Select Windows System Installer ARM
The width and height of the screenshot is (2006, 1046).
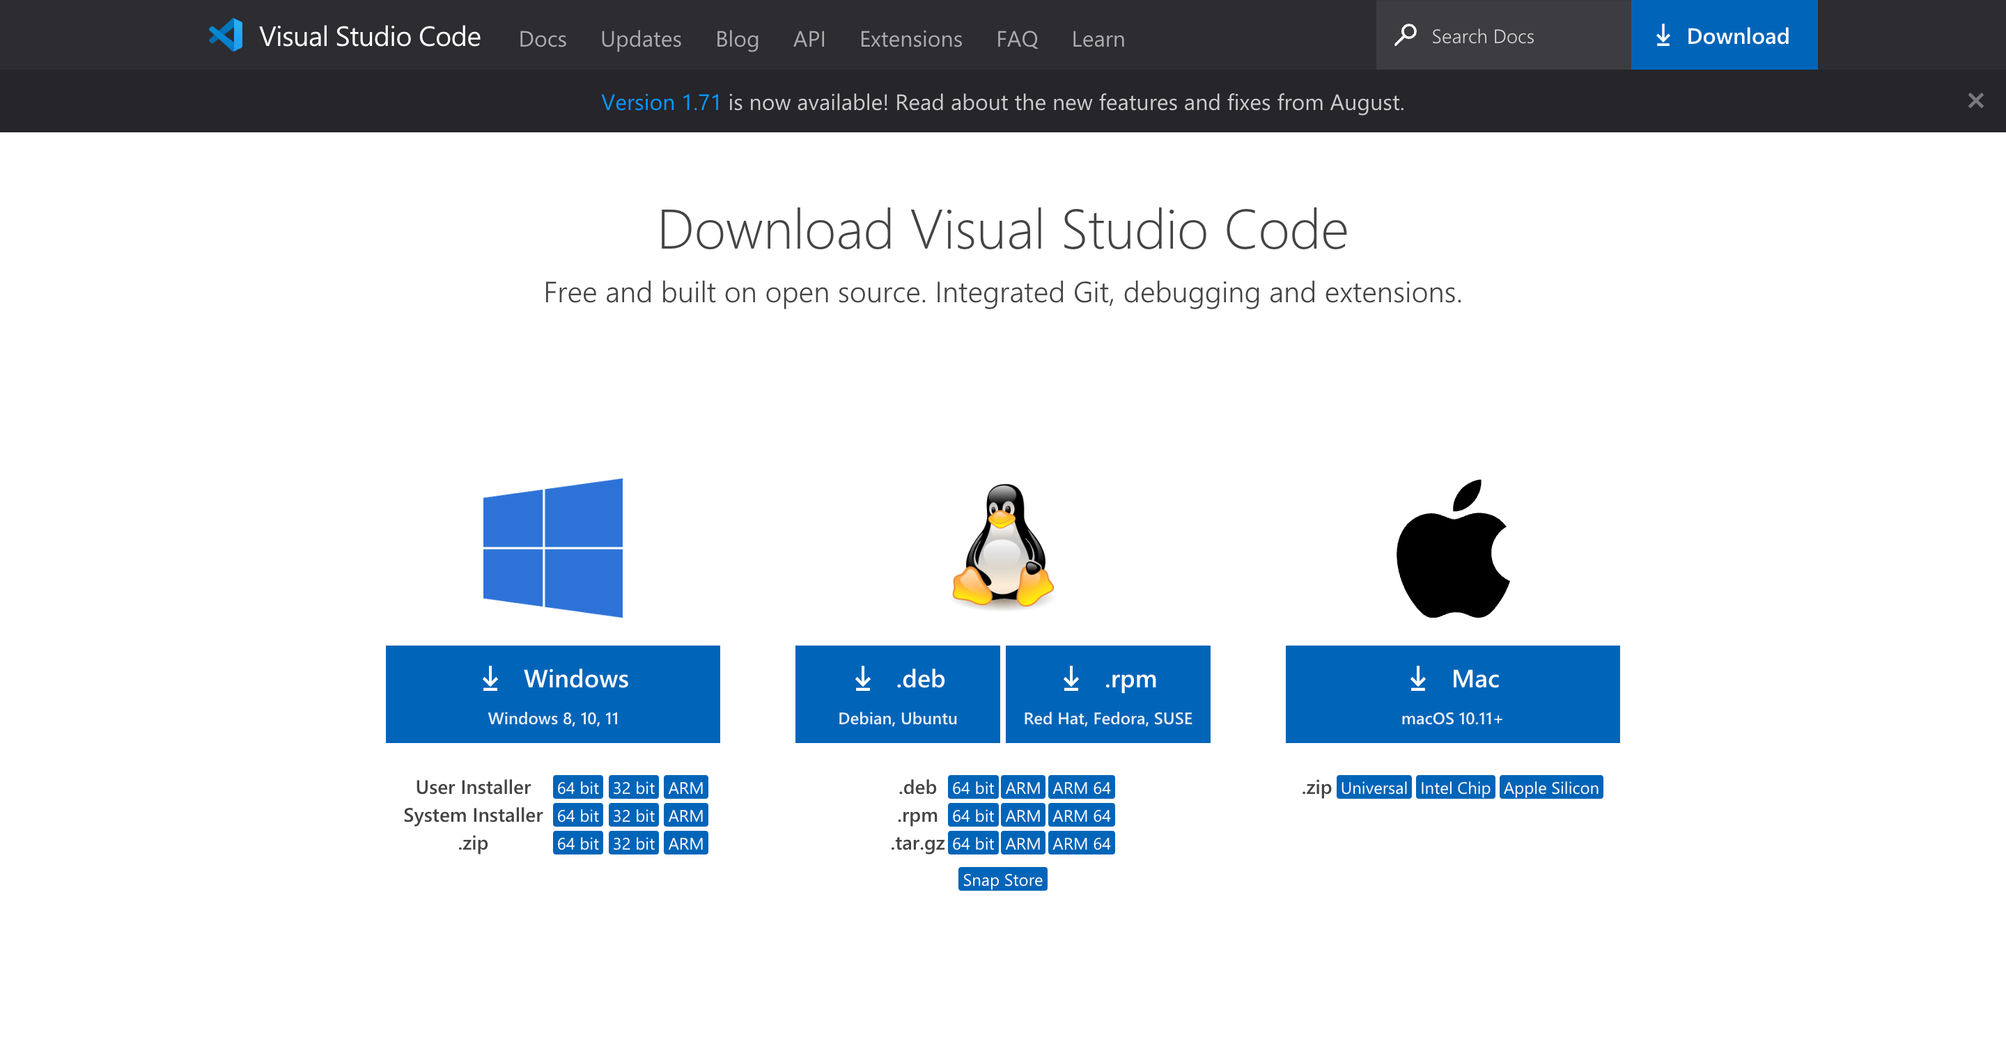[x=685, y=815]
